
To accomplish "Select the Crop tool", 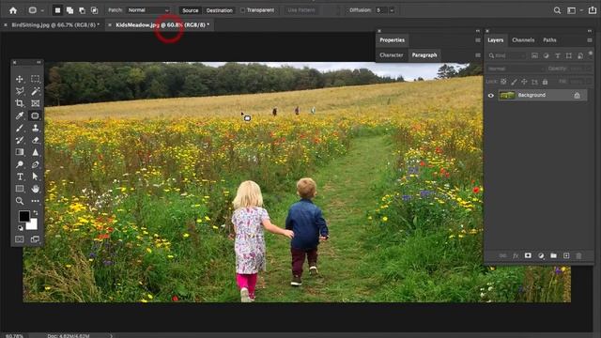I will pyautogui.click(x=19, y=103).
